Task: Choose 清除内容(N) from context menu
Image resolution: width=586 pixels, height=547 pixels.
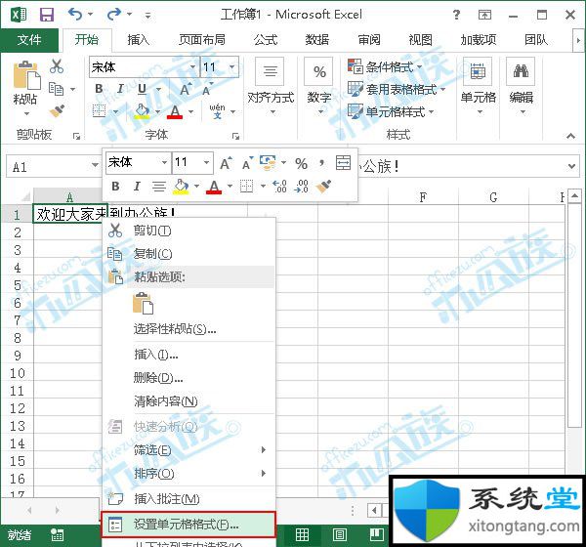Action: tap(188, 401)
